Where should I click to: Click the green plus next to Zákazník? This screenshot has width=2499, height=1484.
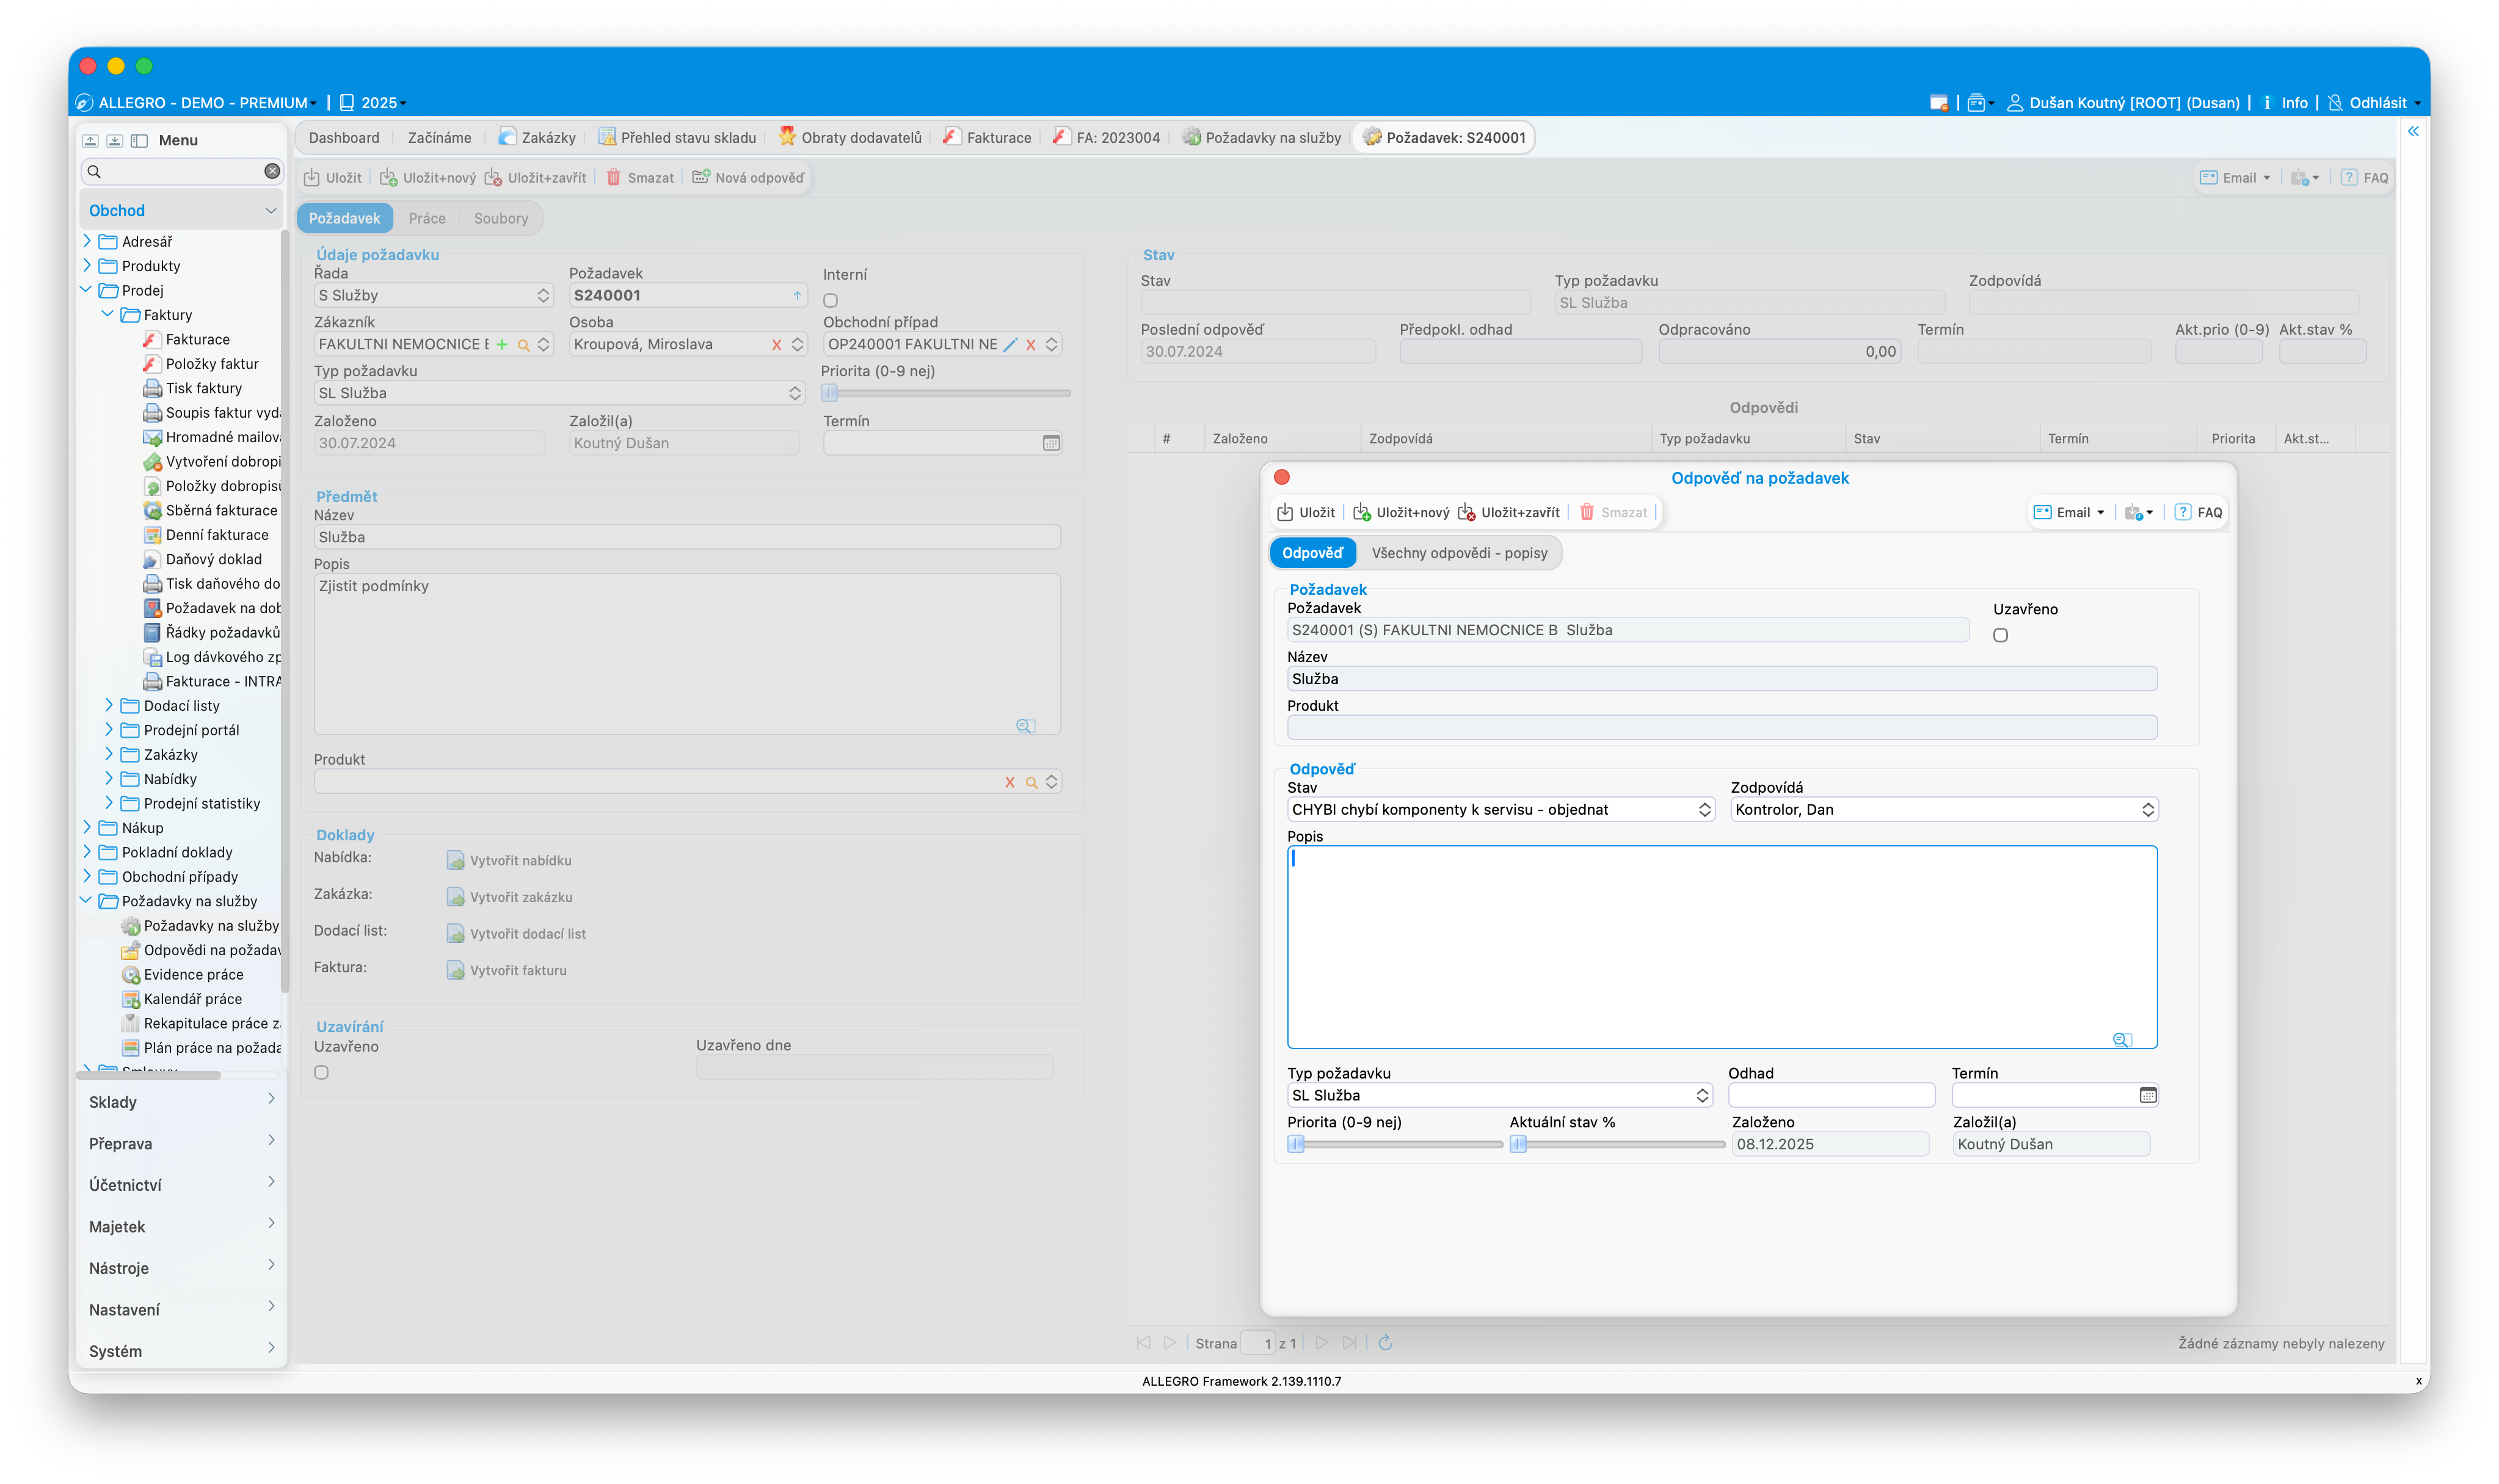502,344
